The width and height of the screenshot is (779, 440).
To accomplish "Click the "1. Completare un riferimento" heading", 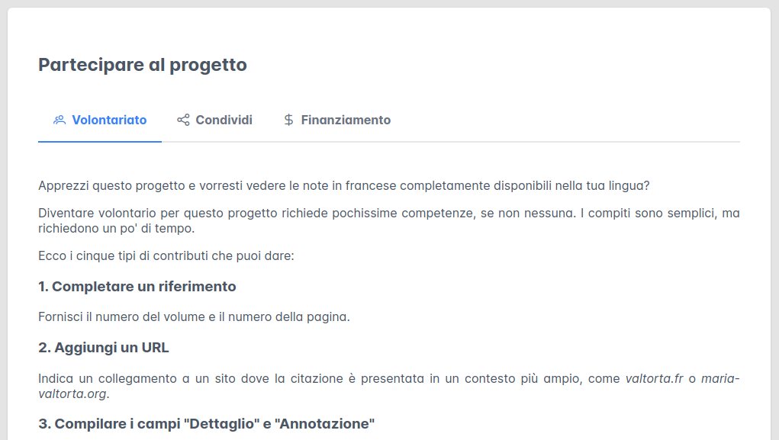I will [137, 287].
